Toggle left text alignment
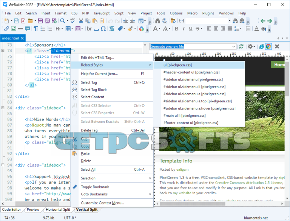The height and width of the screenshot is (221, 290). click(x=209, y=29)
